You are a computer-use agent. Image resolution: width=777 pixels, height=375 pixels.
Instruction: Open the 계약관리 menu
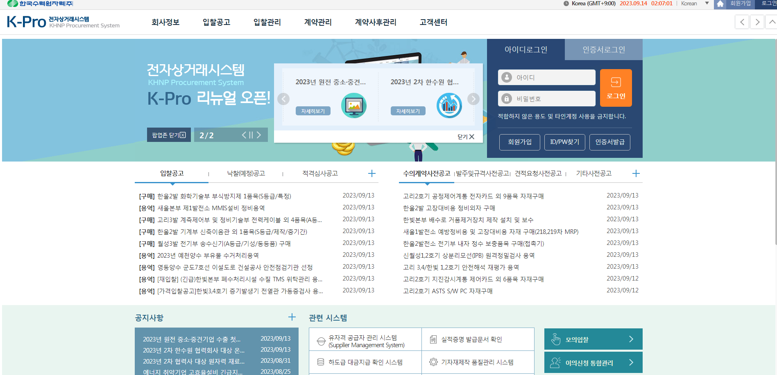click(x=318, y=22)
